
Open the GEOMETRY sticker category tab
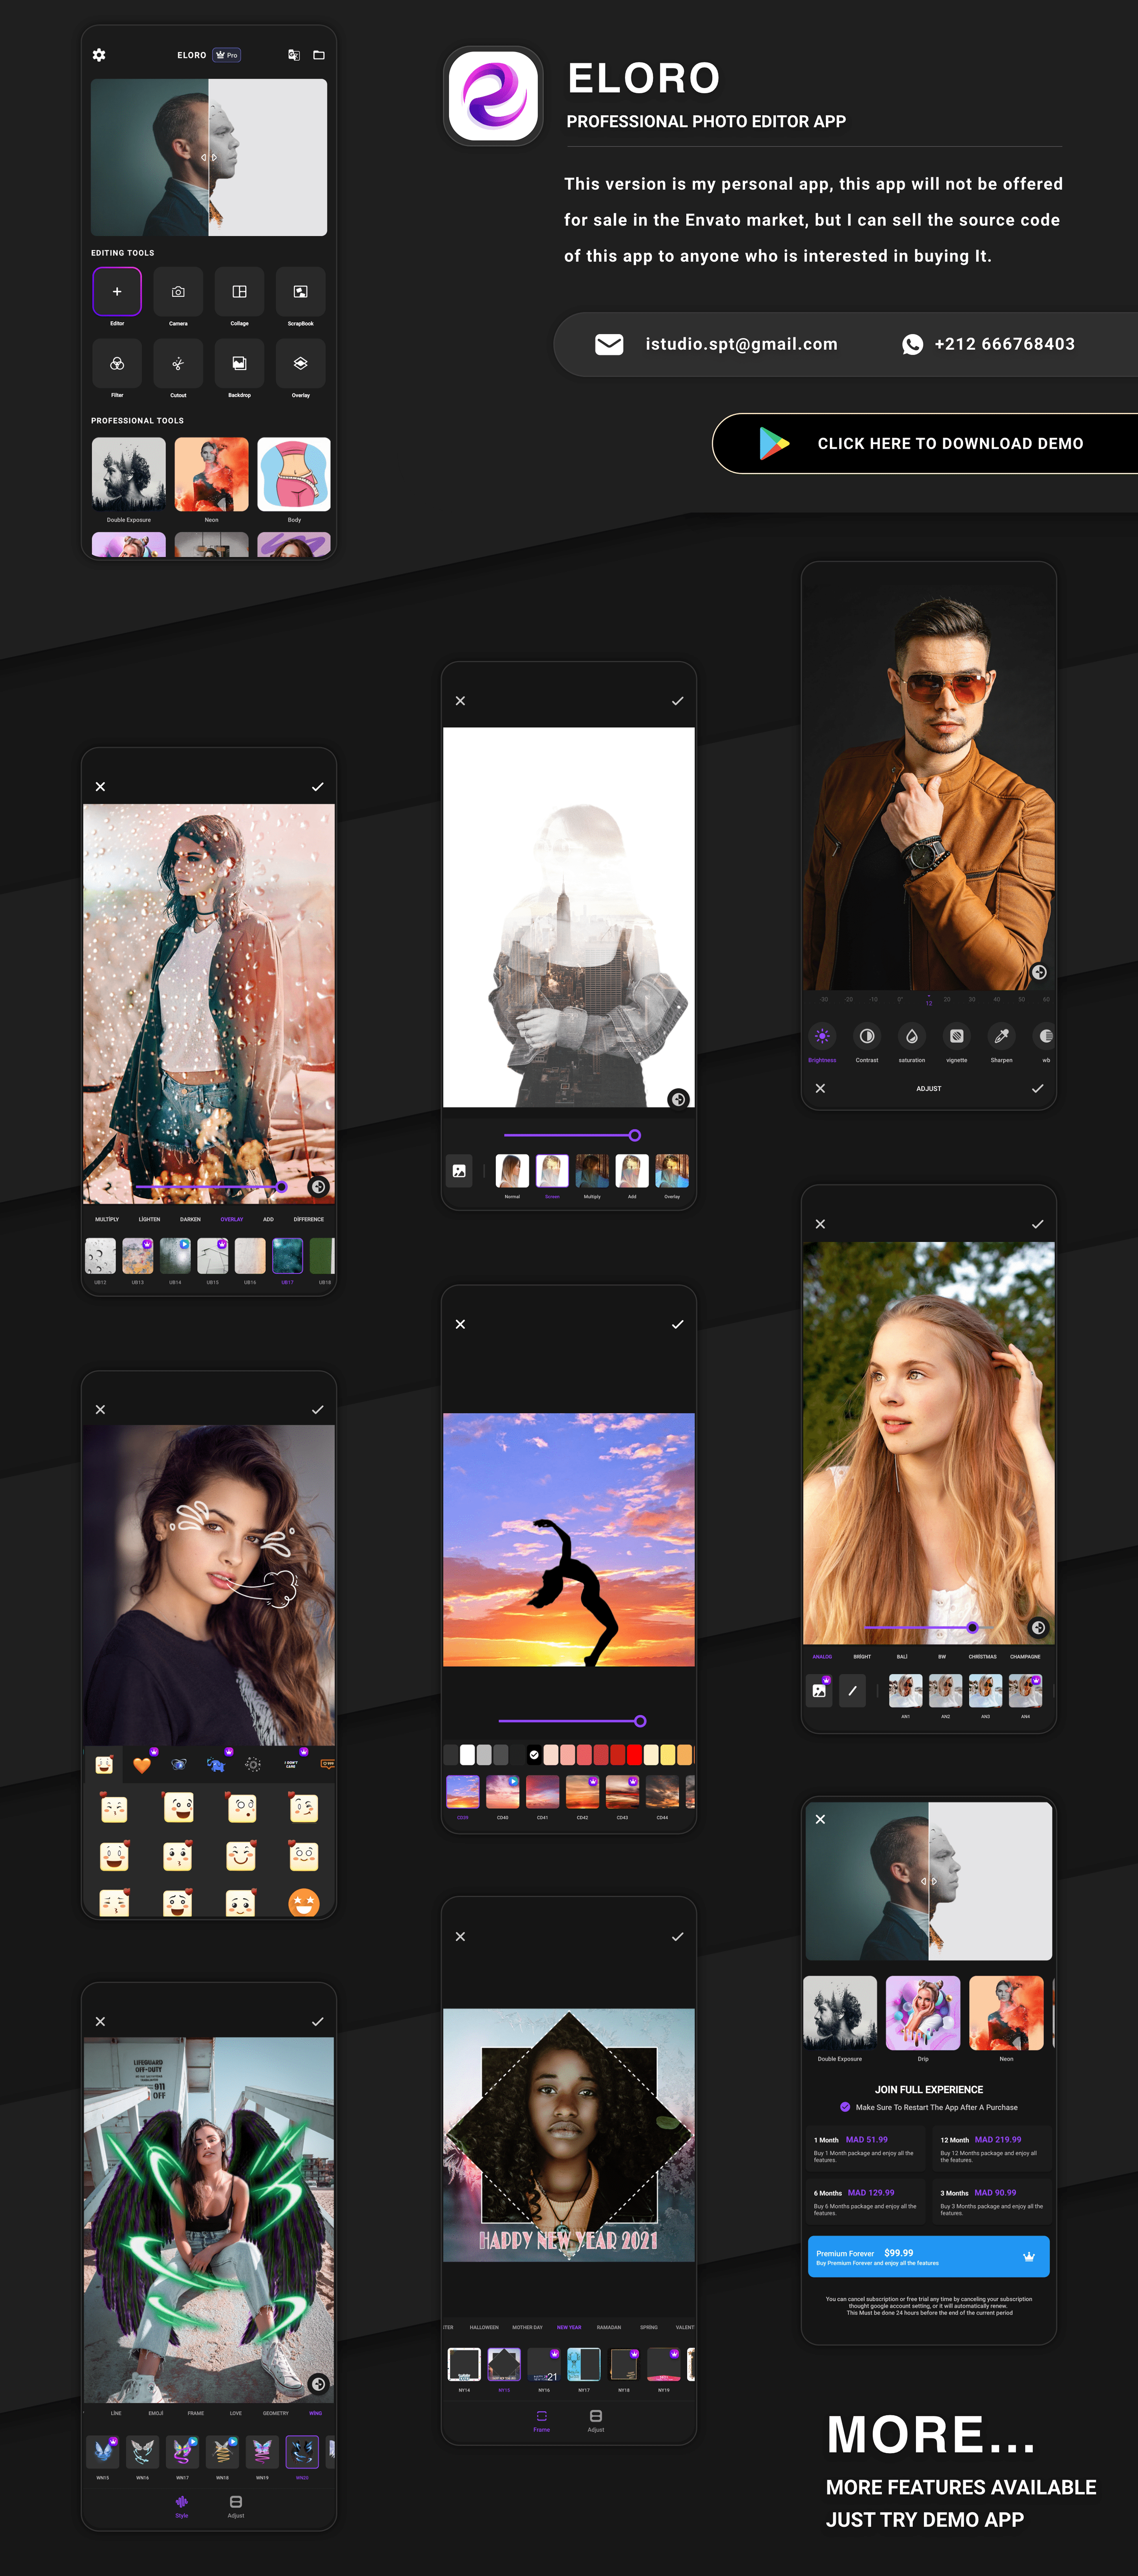pos(276,2413)
